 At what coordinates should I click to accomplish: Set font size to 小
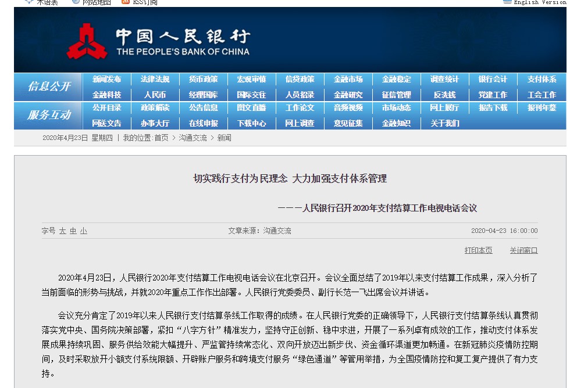point(84,231)
